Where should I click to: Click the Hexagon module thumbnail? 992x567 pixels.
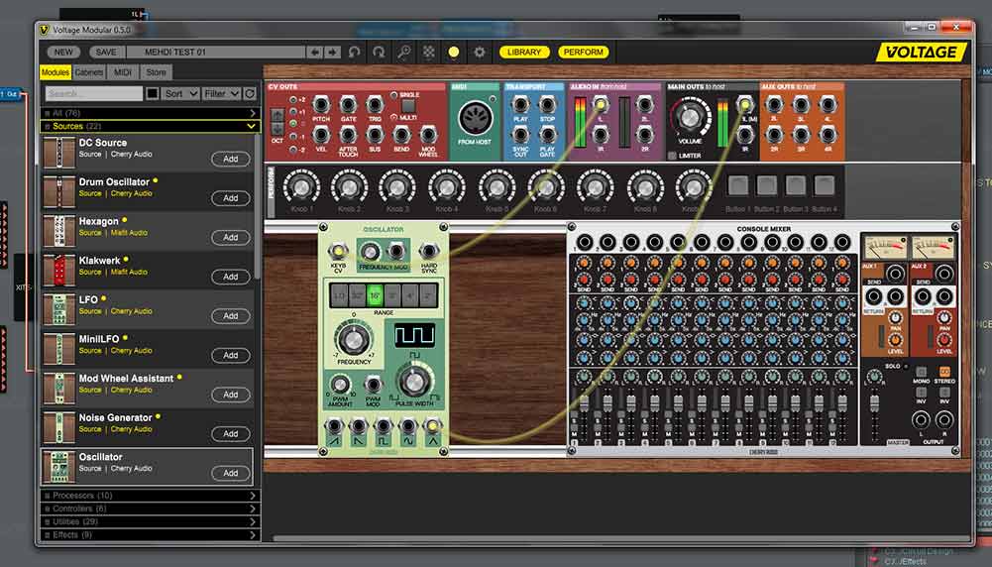(x=59, y=230)
